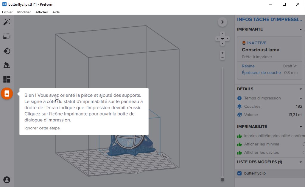Maximize the PreForm window
305x187 pixels.
coord(284,4)
